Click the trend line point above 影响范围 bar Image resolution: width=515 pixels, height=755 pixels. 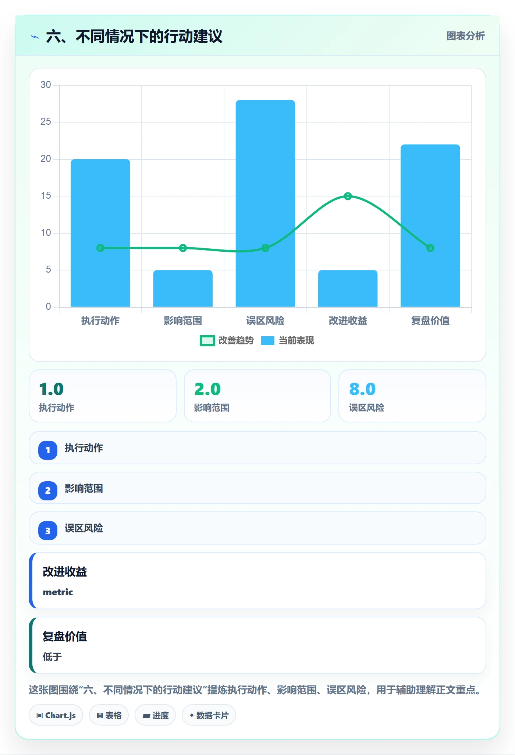[183, 248]
